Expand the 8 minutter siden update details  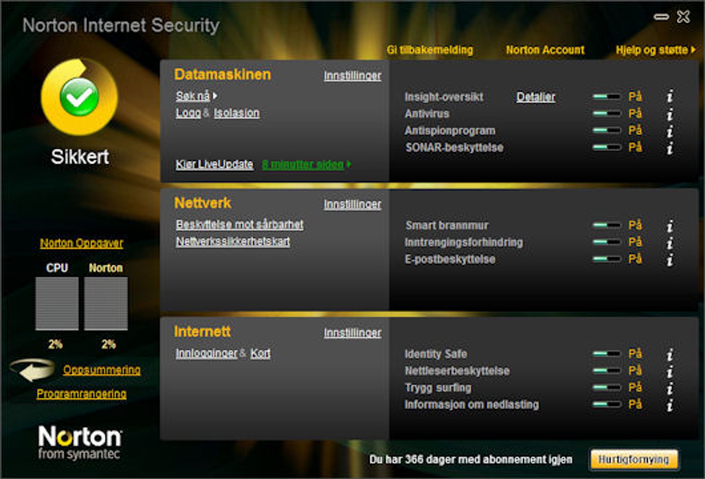[349, 164]
